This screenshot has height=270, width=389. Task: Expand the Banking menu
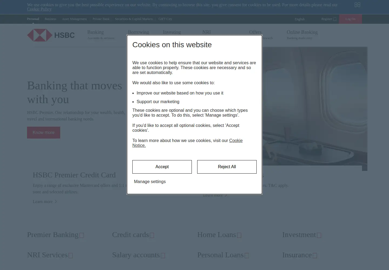tap(101, 35)
